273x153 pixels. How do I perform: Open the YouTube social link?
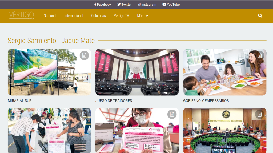click(171, 4)
